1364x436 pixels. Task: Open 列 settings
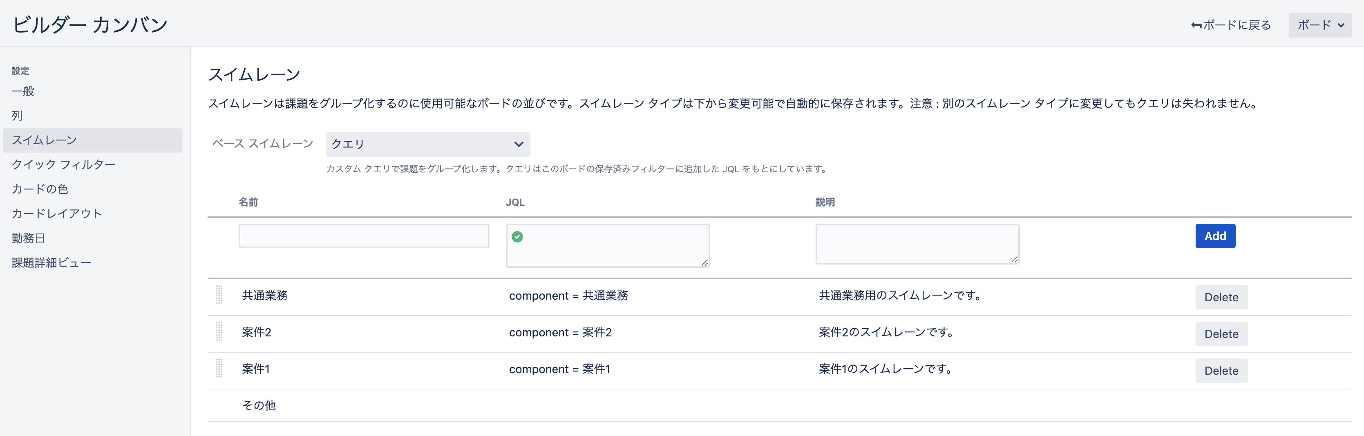(x=17, y=116)
